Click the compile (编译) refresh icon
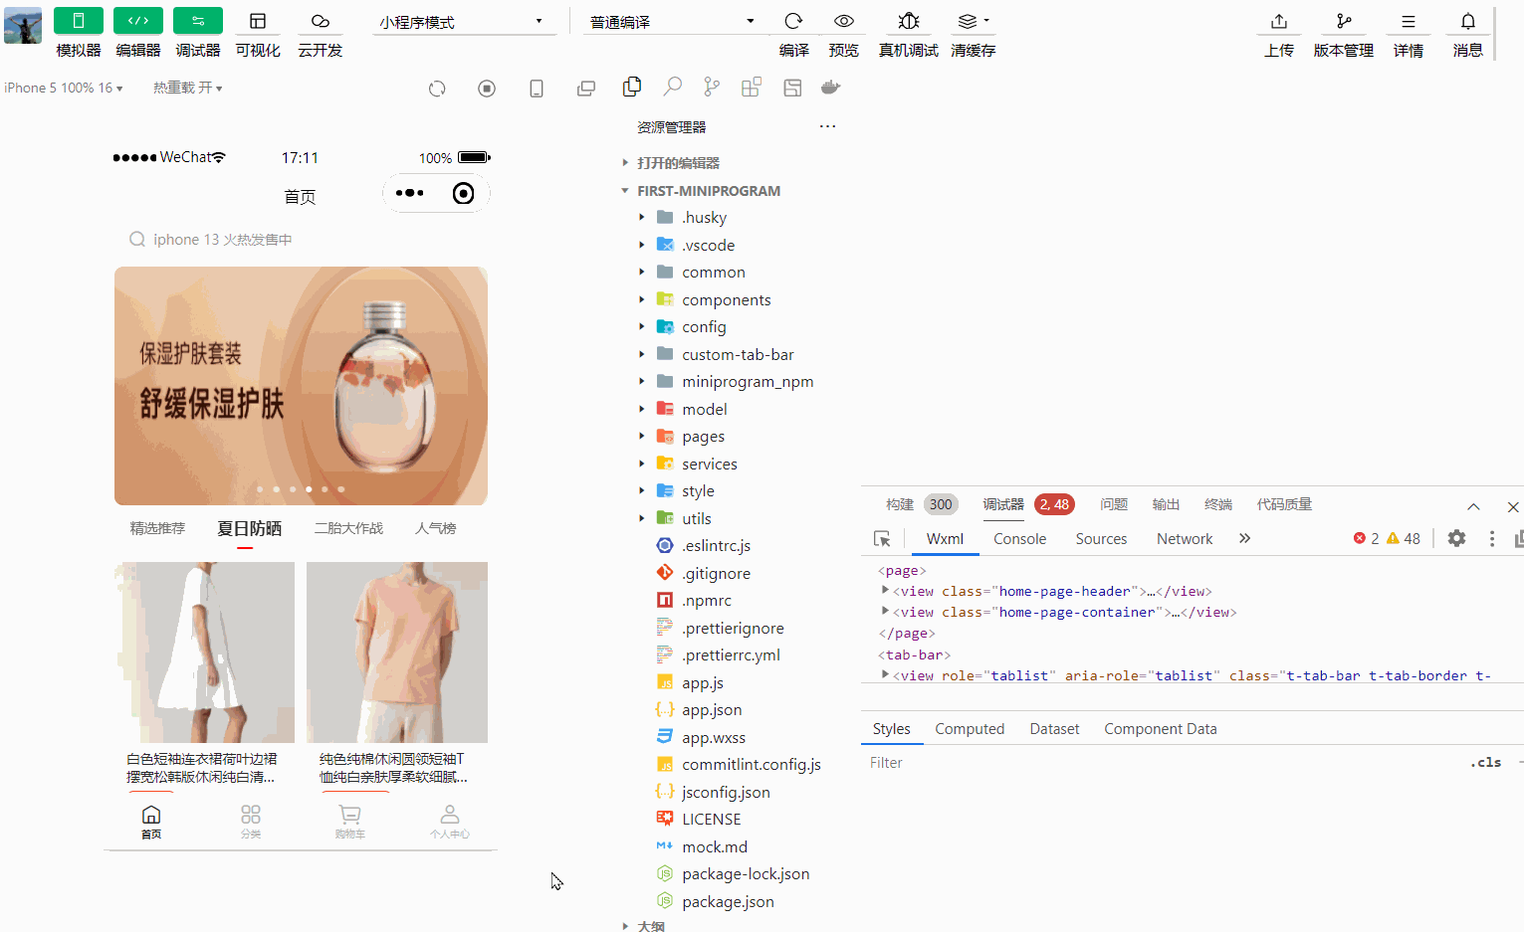 793,21
